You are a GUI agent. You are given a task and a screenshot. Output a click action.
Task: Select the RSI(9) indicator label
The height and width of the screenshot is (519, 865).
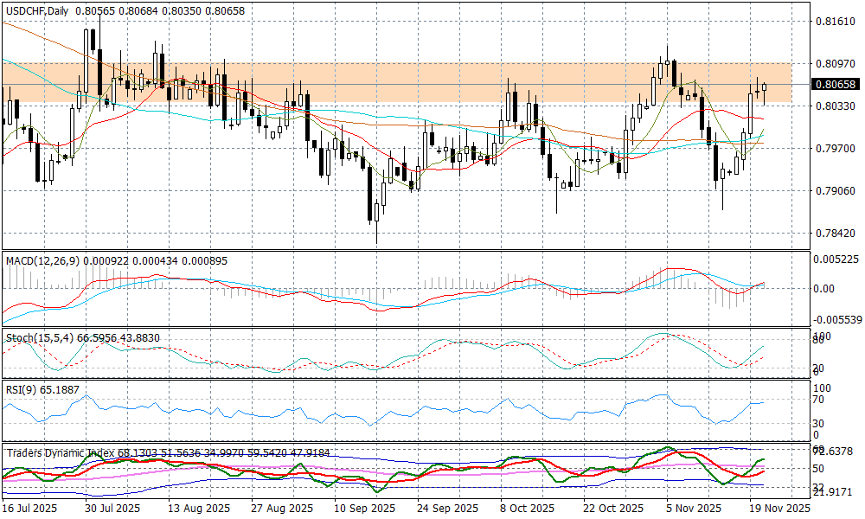[x=22, y=388]
